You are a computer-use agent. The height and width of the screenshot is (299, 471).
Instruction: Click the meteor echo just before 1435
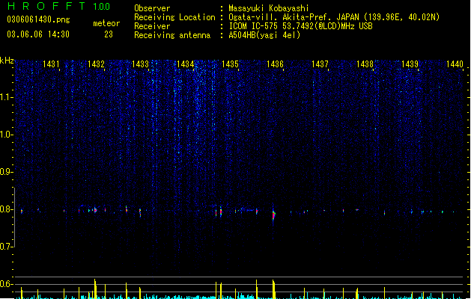[x=221, y=212]
